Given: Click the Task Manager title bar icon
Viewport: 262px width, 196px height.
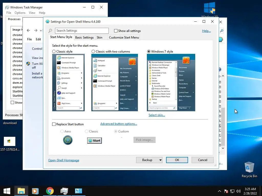Looking at the screenshot, I should pyautogui.click(x=7, y=7).
